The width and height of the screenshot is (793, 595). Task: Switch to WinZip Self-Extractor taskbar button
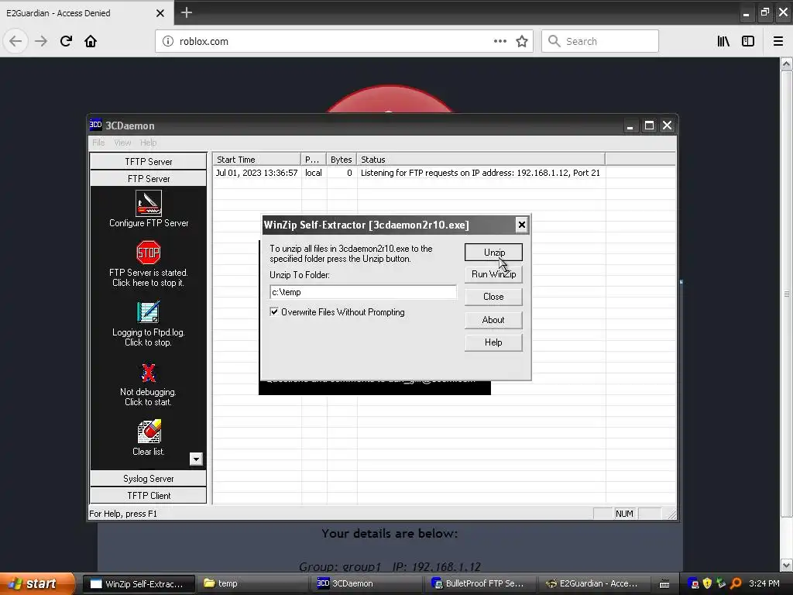138,583
